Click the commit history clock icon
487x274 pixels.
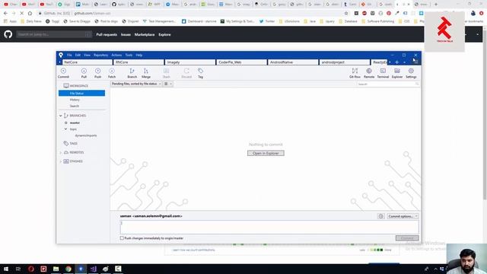point(381,216)
